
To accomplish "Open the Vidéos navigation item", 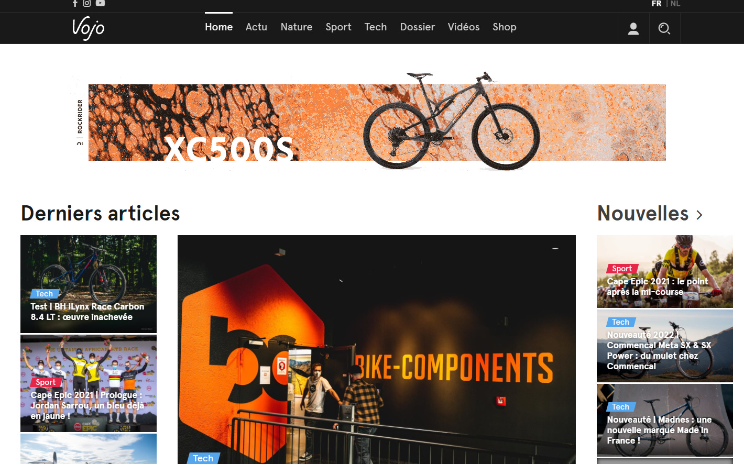I will coord(464,27).
